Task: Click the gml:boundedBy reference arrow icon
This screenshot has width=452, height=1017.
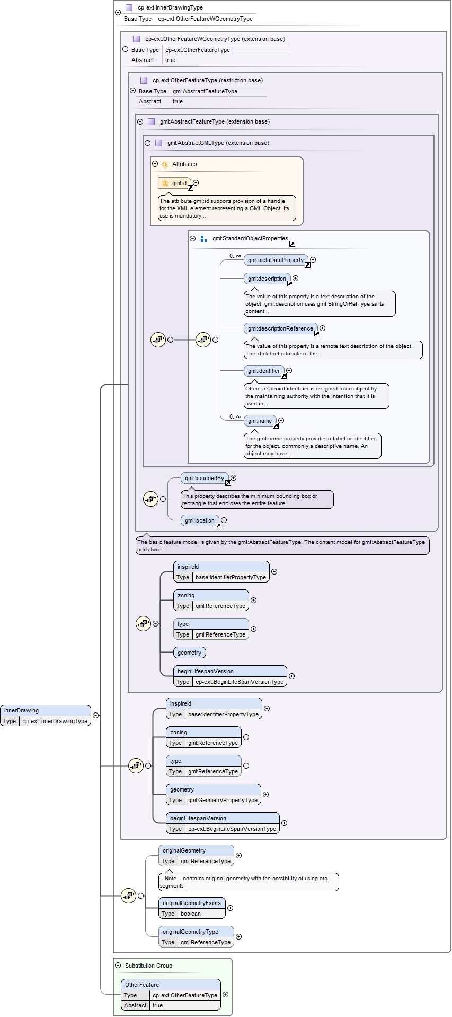Action: [228, 483]
